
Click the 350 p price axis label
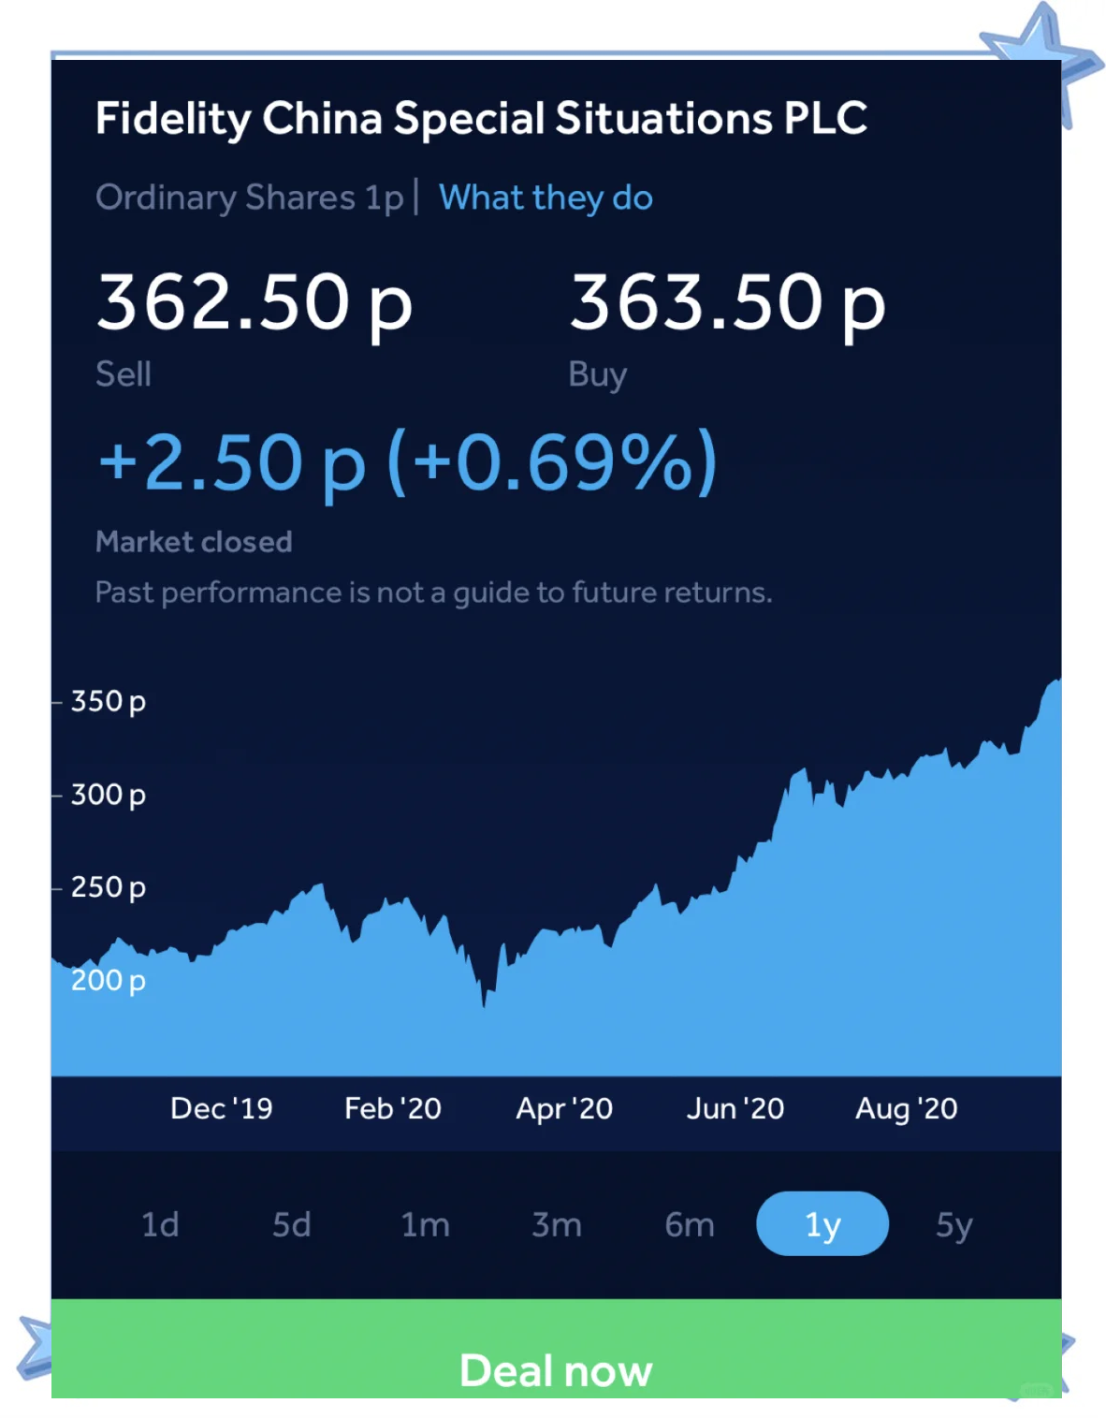click(109, 701)
